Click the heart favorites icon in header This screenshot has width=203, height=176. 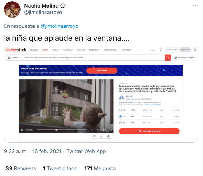[x=161, y=50]
